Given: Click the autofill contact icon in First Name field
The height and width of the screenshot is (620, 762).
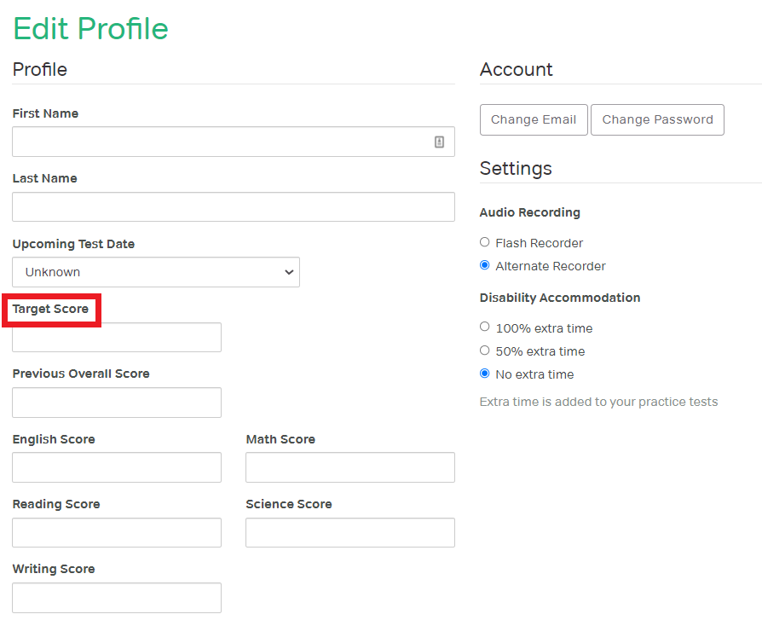Looking at the screenshot, I should click(x=440, y=142).
